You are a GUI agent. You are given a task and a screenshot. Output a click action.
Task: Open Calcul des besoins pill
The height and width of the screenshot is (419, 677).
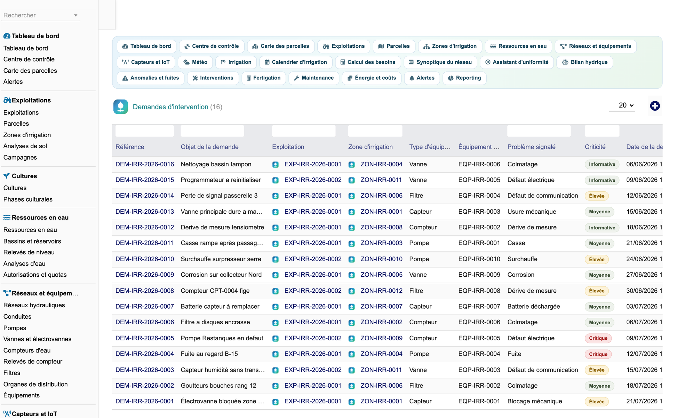[368, 62]
